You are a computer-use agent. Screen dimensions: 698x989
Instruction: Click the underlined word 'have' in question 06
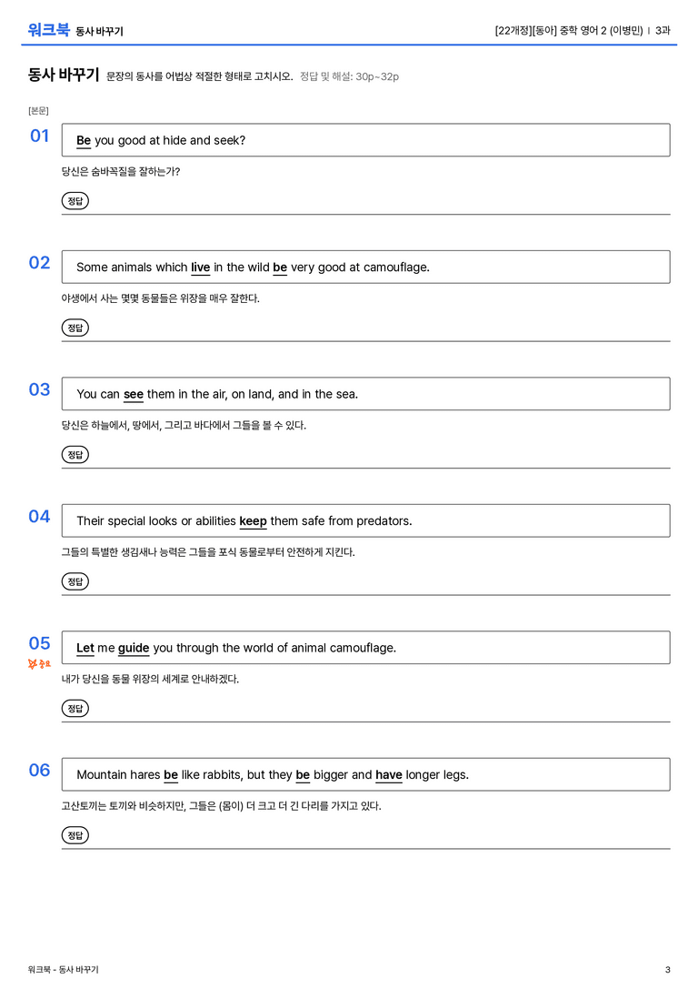pos(389,774)
